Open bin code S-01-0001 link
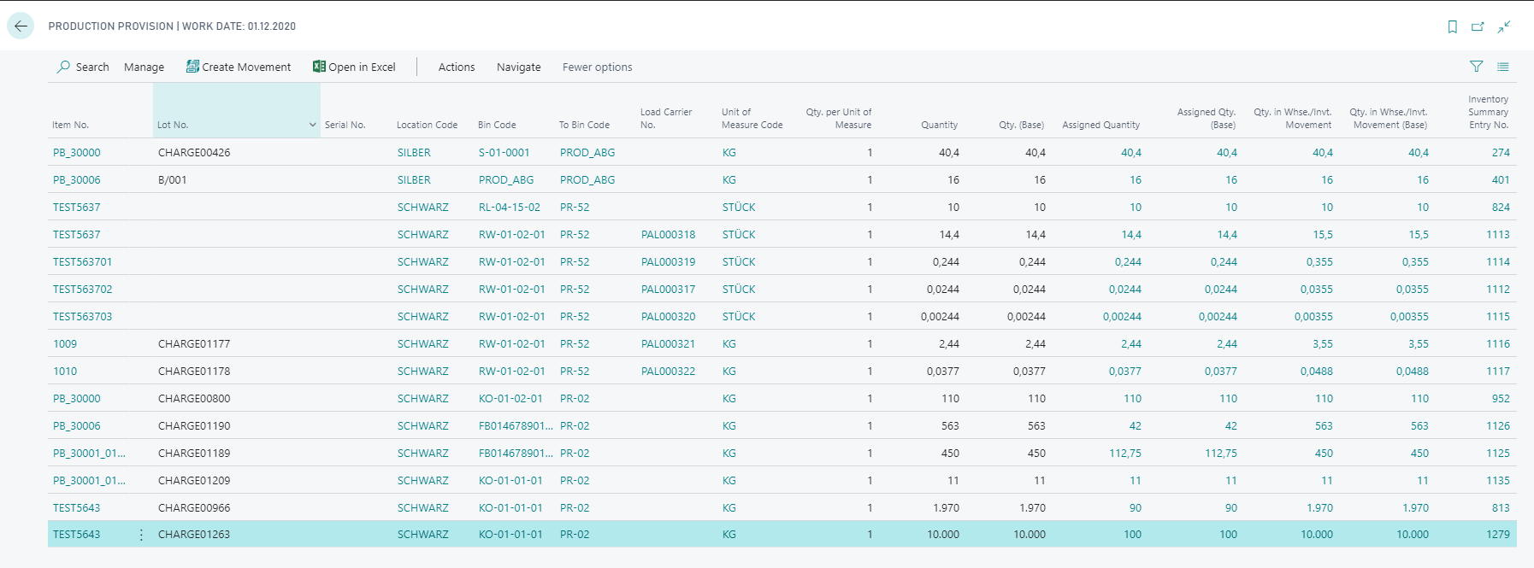The image size is (1534, 568). coord(504,153)
